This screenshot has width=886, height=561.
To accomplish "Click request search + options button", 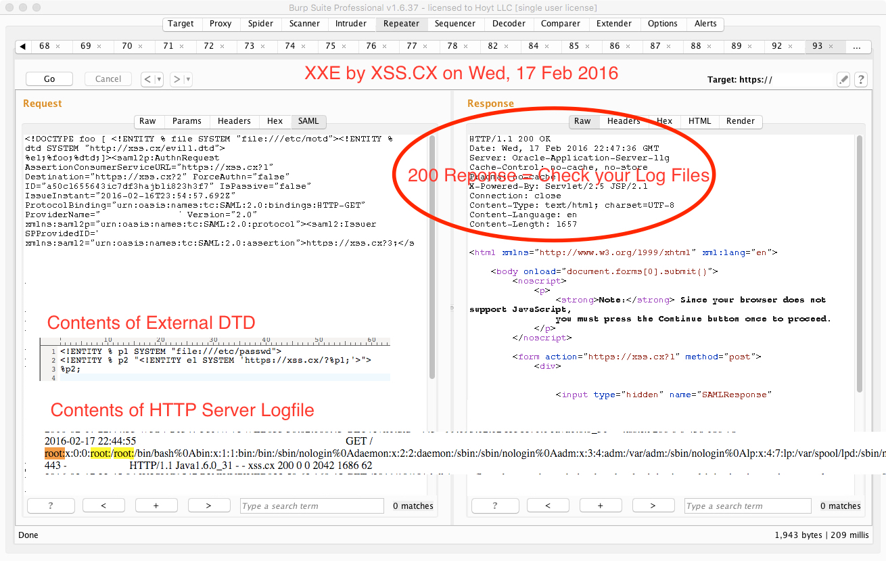I will click(156, 506).
